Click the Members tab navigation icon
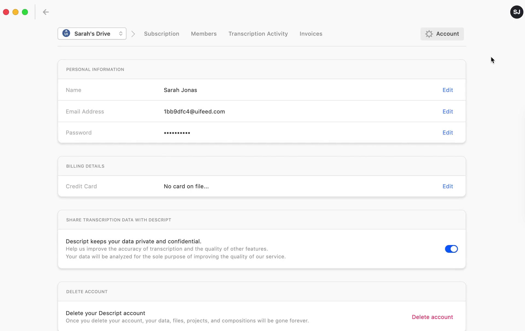 (204, 34)
